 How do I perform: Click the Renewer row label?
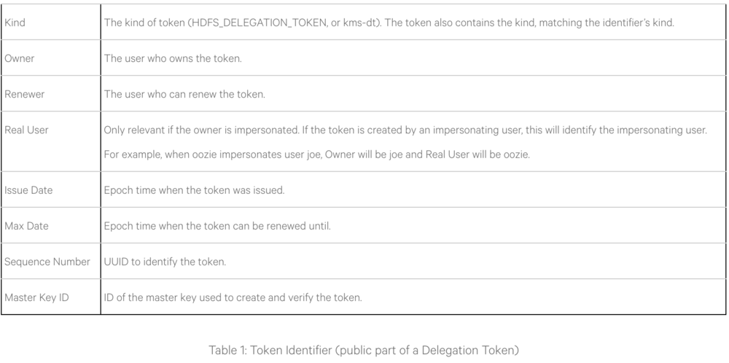pyautogui.click(x=25, y=94)
